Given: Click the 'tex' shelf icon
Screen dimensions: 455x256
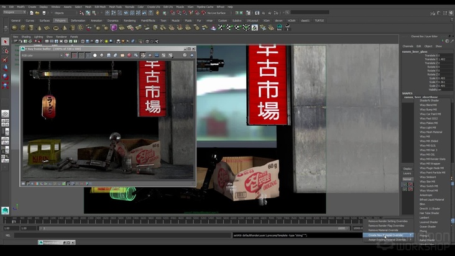Looking at the screenshot, I should [x=280, y=27].
